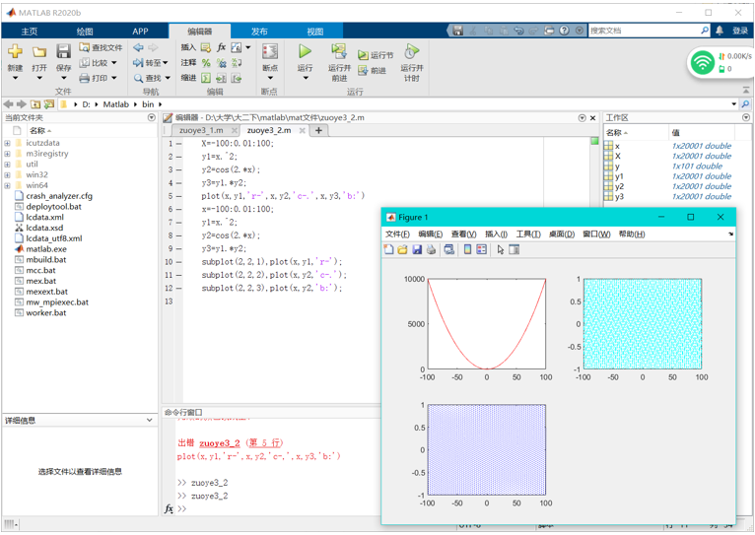Click the Insert Colorbar icon in Figure 1

467,249
